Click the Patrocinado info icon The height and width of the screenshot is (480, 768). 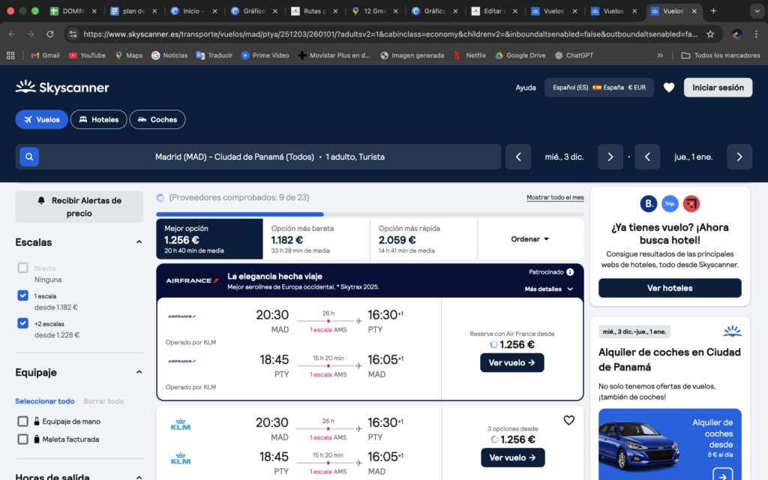point(570,272)
